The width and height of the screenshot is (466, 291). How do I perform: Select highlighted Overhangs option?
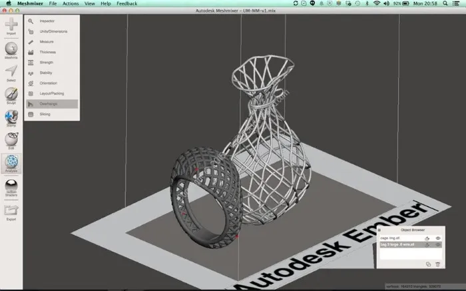pos(52,104)
